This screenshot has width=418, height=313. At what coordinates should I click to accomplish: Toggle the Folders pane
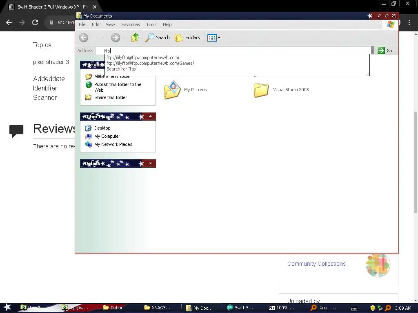187,37
